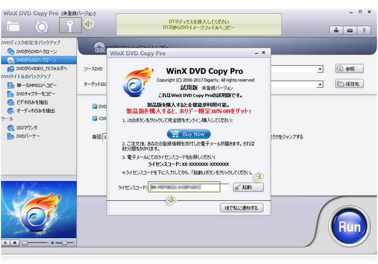The width and height of the screenshot is (378, 264).
Task: Click the refresh/update circular arrows icon
Action: (42, 27)
